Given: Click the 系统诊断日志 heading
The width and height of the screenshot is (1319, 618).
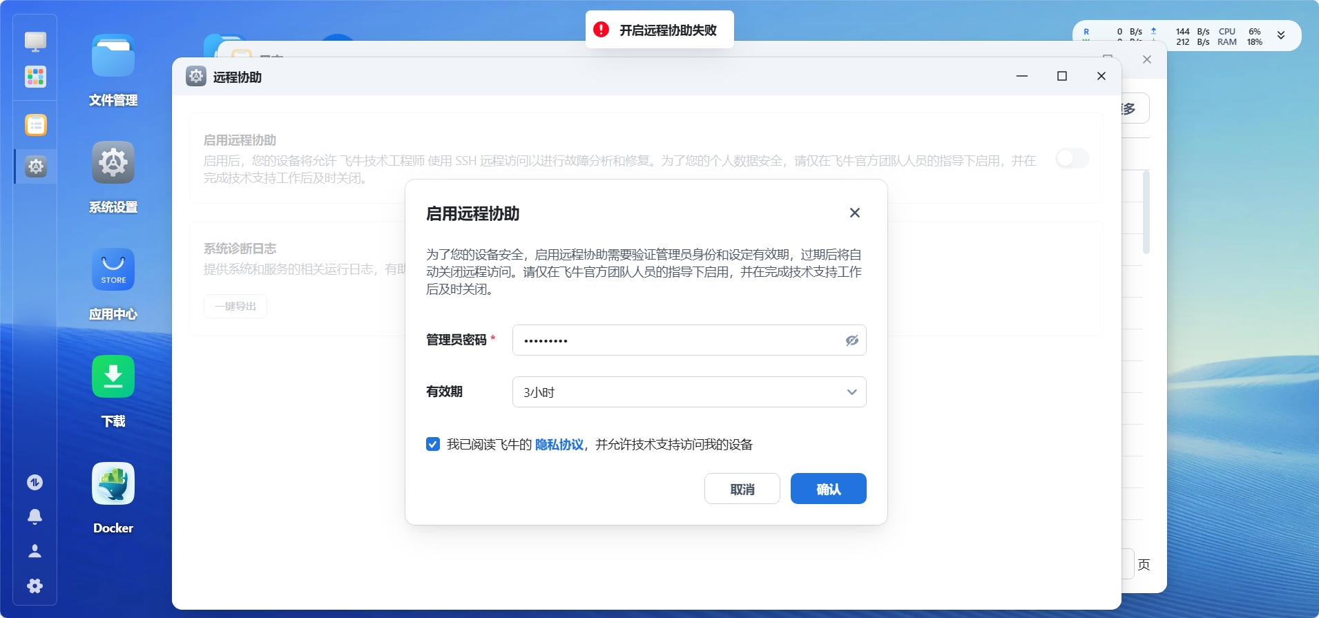Looking at the screenshot, I should click(x=240, y=249).
